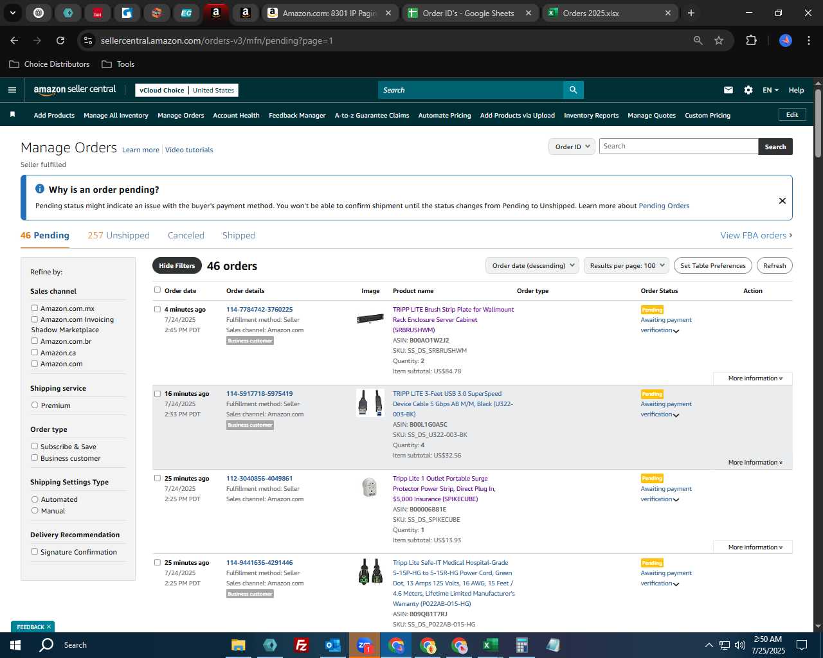
Task: Open Manage All Inventory menu
Action: pos(116,116)
